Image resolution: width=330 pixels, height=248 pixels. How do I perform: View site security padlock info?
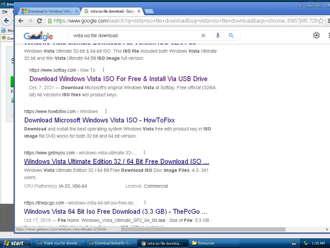click(50, 21)
